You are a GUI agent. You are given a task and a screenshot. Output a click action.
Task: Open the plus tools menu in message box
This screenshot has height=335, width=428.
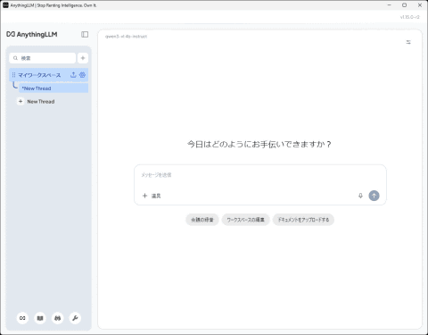click(144, 196)
